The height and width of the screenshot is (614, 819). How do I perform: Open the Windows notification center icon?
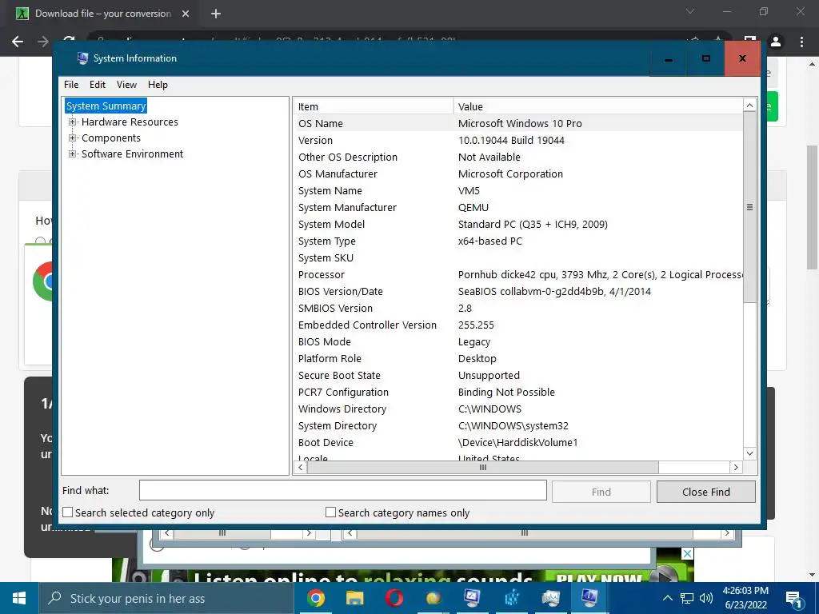793,600
